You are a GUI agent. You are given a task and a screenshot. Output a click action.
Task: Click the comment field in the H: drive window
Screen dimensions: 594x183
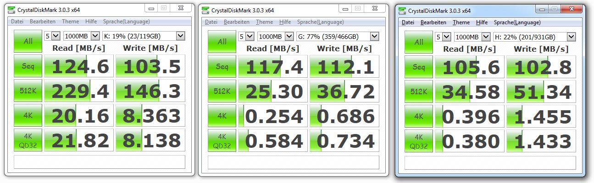click(490, 162)
